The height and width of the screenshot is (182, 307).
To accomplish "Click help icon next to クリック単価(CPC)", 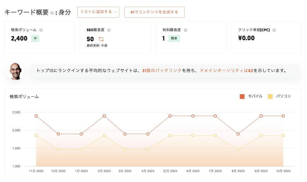I will [274, 30].
